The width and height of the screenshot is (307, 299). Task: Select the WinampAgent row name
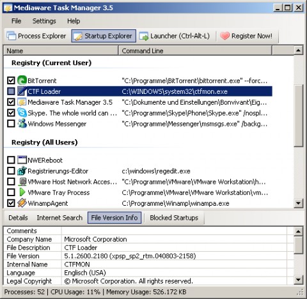click(x=48, y=203)
